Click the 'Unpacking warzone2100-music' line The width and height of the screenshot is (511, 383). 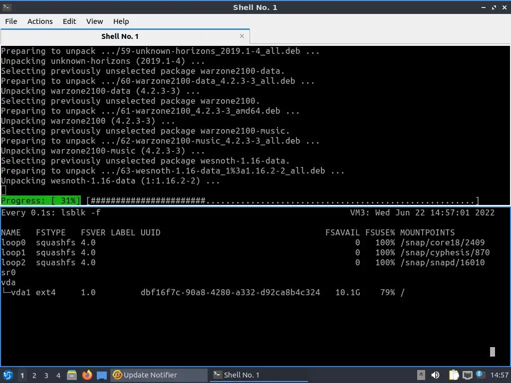(103, 151)
